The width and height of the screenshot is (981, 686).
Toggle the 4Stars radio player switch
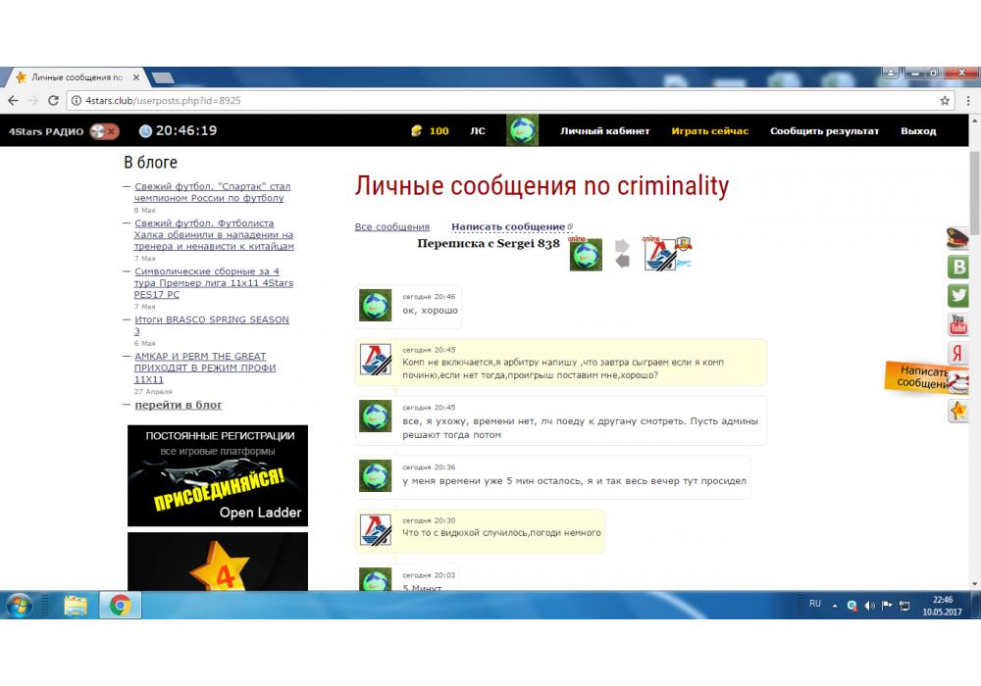[x=103, y=131]
